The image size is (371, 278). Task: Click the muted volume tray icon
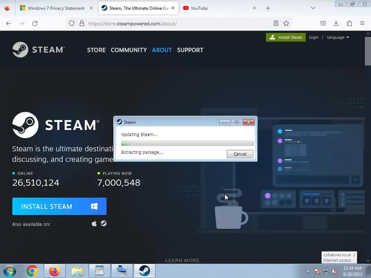[x=334, y=271]
